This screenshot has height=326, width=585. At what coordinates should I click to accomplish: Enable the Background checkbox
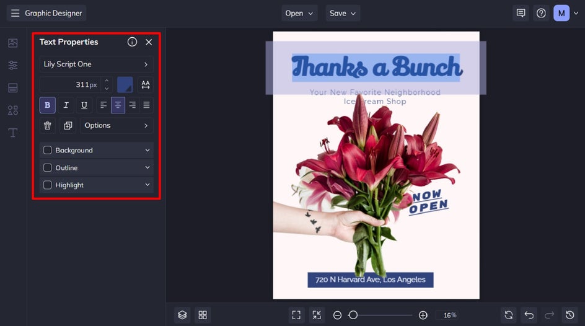click(x=47, y=151)
